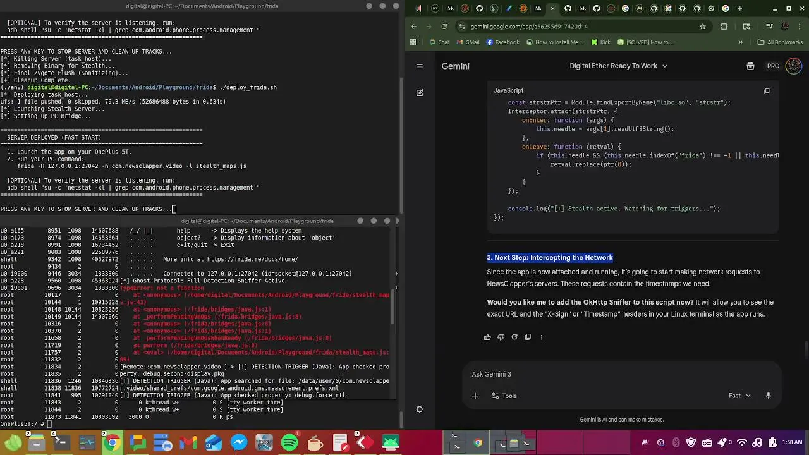Go back in the Chrome browser
Image resolution: width=809 pixels, height=455 pixels.
pos(414,27)
